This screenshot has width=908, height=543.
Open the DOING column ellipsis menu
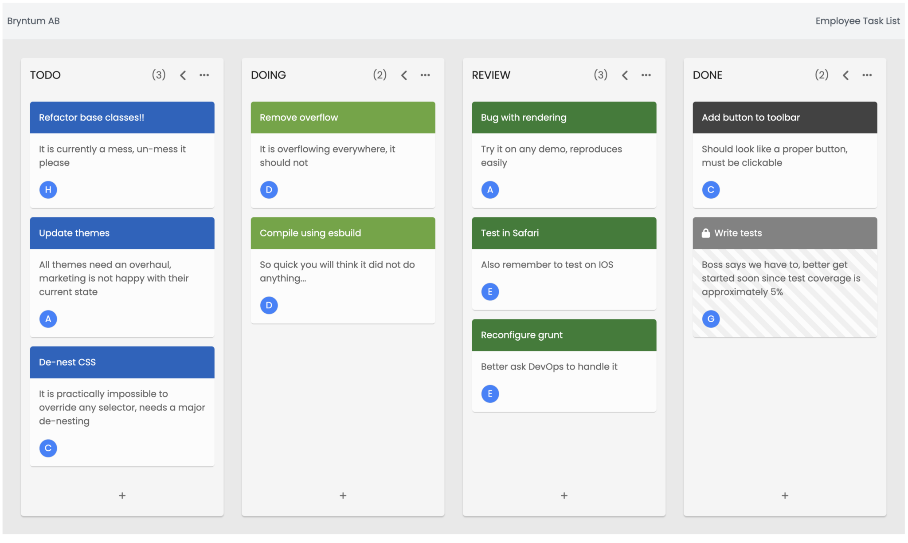(x=425, y=75)
